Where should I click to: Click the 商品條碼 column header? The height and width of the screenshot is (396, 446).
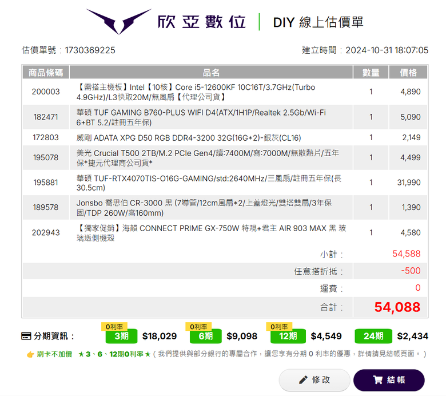coord(46,72)
